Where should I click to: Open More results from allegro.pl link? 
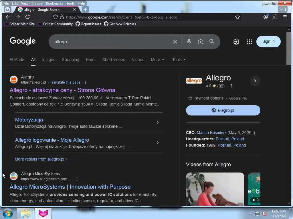[x=41, y=159]
